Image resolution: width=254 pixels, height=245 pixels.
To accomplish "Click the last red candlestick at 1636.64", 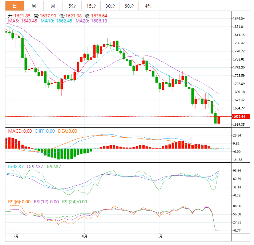I will coord(219,120).
